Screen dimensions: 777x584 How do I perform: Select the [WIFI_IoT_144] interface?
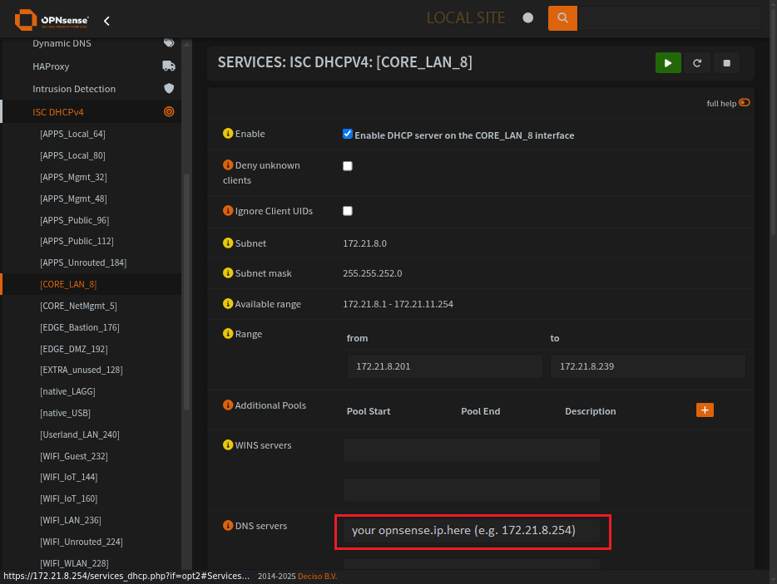point(69,477)
